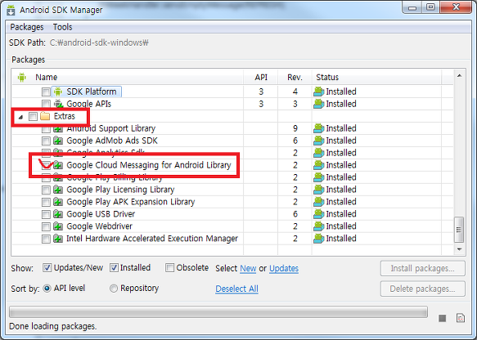Click the Rev. column header
The height and width of the screenshot is (340, 477).
point(295,77)
